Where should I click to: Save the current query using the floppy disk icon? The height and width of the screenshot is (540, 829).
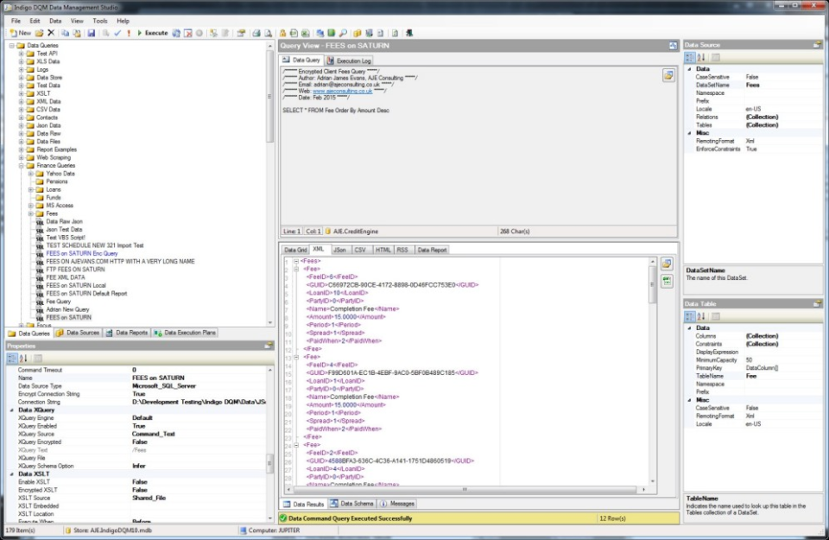pos(92,32)
